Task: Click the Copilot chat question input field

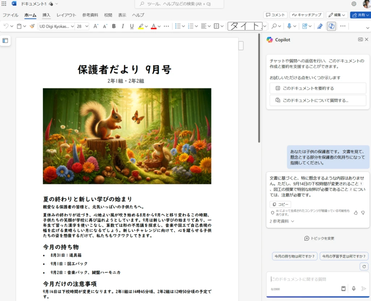Action: tap(312, 279)
